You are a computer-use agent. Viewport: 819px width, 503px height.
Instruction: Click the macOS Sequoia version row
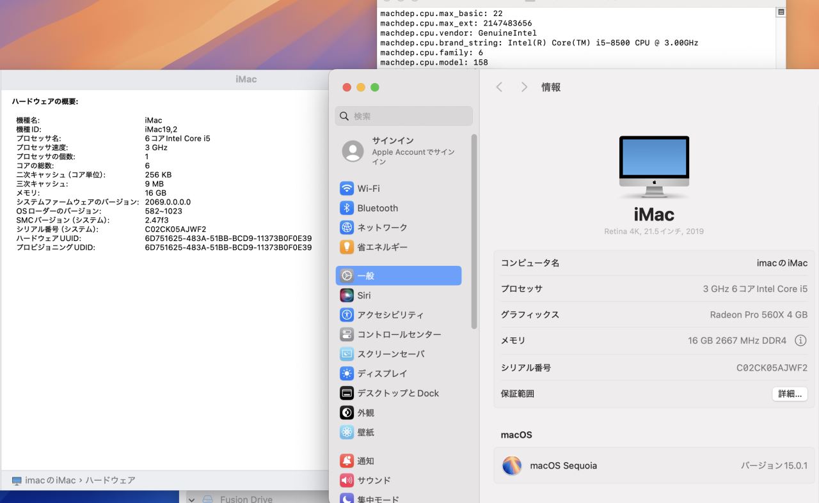click(654, 466)
